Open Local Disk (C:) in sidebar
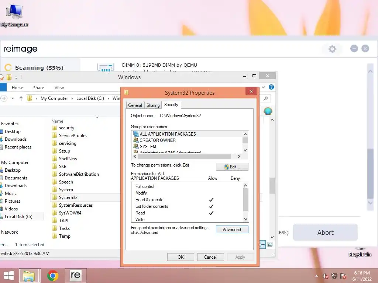The height and width of the screenshot is (283, 378). tap(18, 217)
